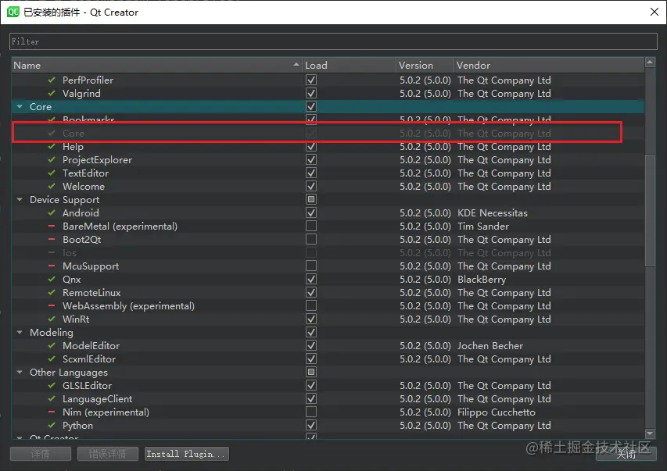Viewport: 667px width, 471px height.
Task: Focus the Filter input field
Action: pos(333,41)
